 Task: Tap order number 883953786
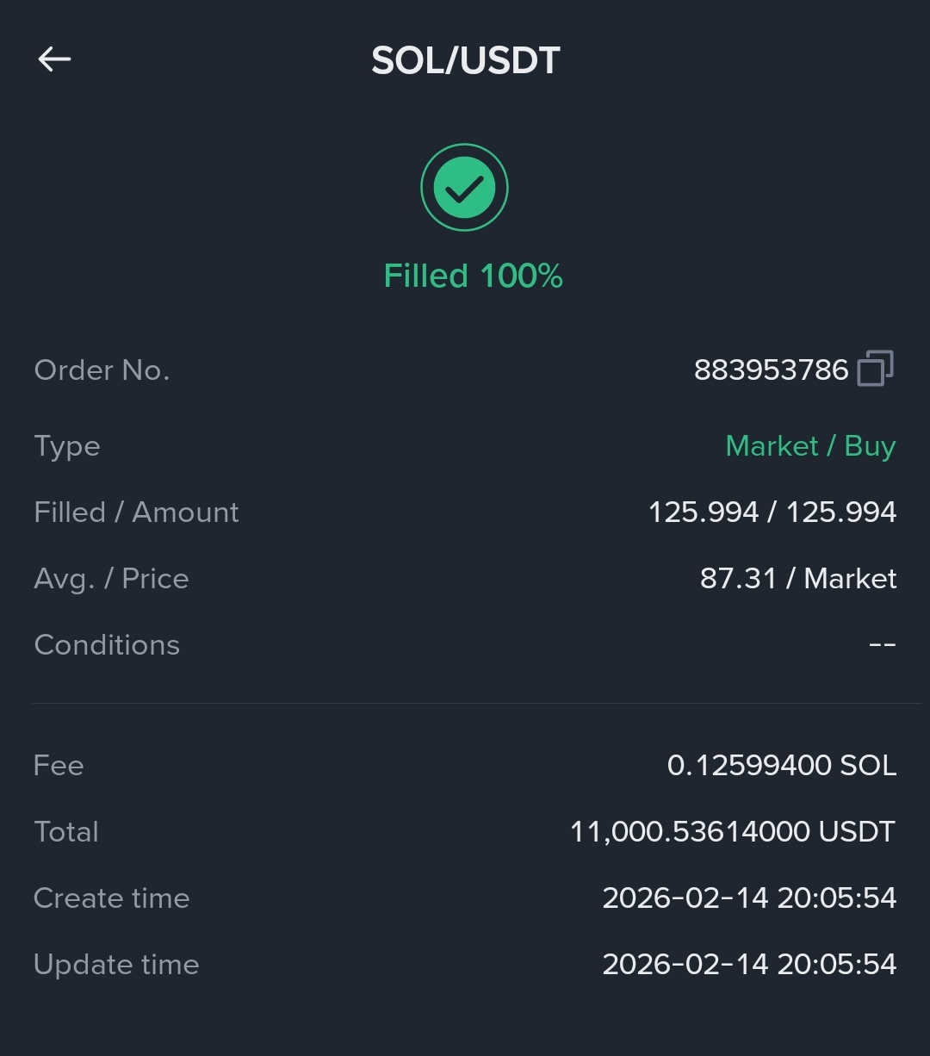pyautogui.click(x=771, y=370)
